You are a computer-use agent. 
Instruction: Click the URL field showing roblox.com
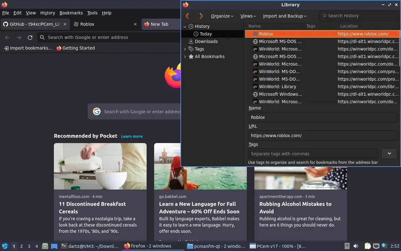(323, 136)
